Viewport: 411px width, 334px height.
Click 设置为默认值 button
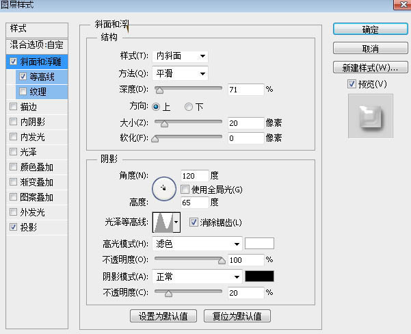[163, 316]
